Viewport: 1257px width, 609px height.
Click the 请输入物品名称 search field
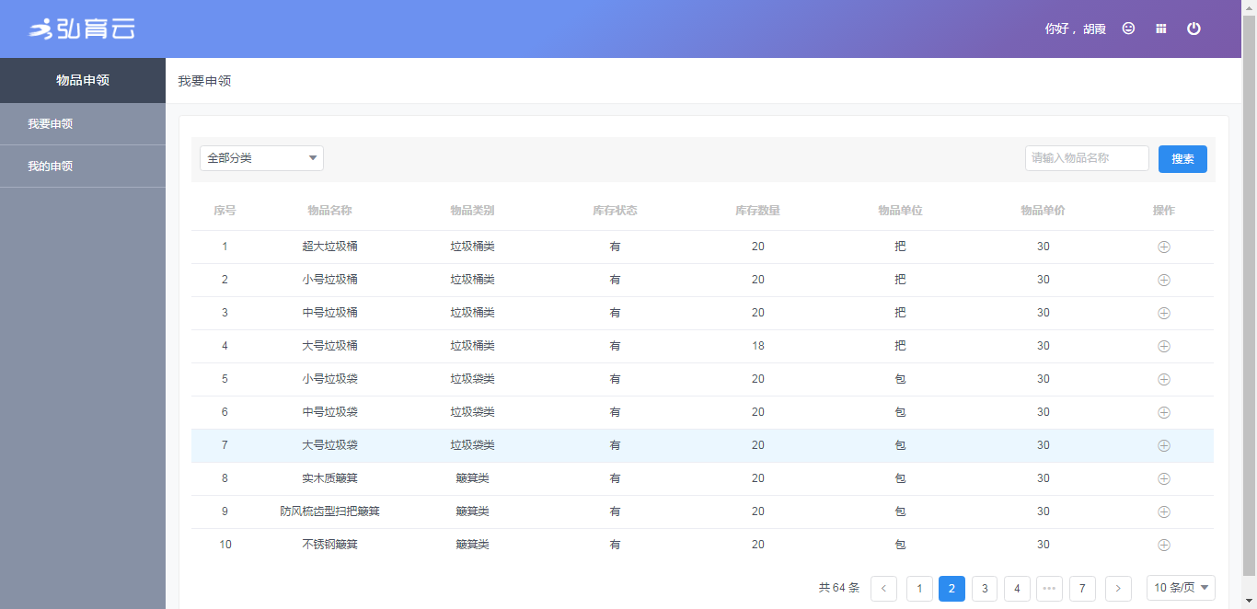[1087, 158]
